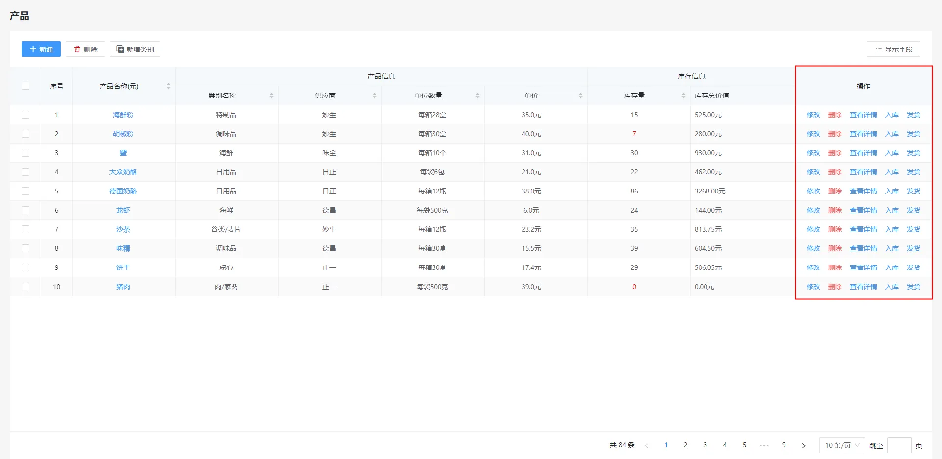Toggle the select-all checkbox in table header
Image resolution: width=942 pixels, height=459 pixels.
pyautogui.click(x=26, y=86)
